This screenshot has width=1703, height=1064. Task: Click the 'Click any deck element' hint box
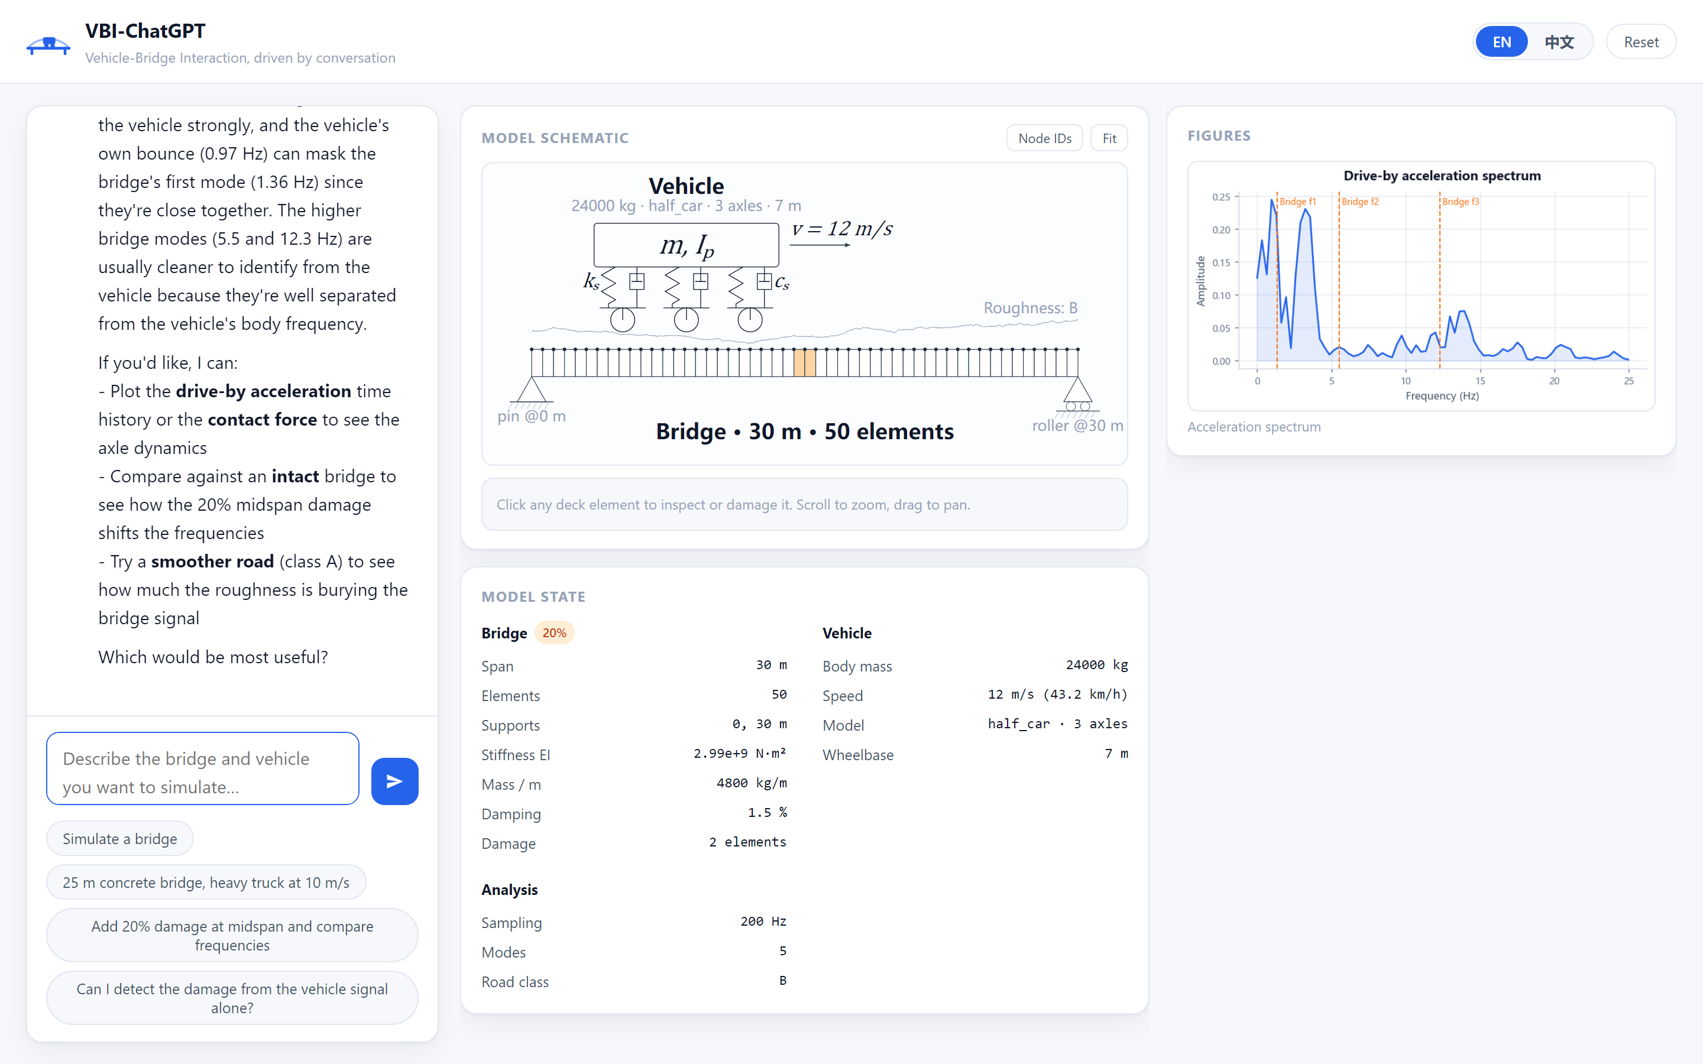point(804,504)
